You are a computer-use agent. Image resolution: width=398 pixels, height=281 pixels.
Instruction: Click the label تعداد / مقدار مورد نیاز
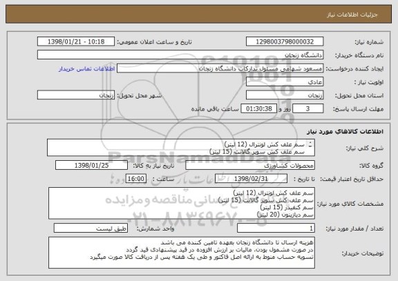click(354, 229)
